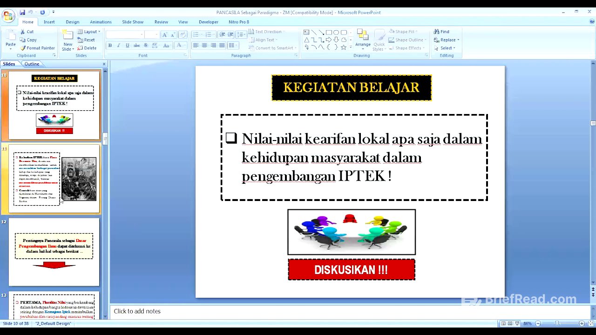This screenshot has height=335, width=596.
Task: Switch to Slide Sorter view
Action: (x=510, y=323)
